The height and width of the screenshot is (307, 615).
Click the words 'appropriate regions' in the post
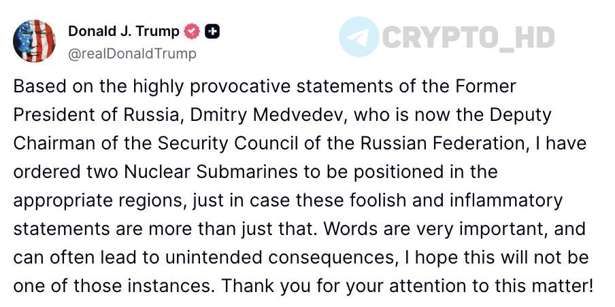[x=97, y=202]
